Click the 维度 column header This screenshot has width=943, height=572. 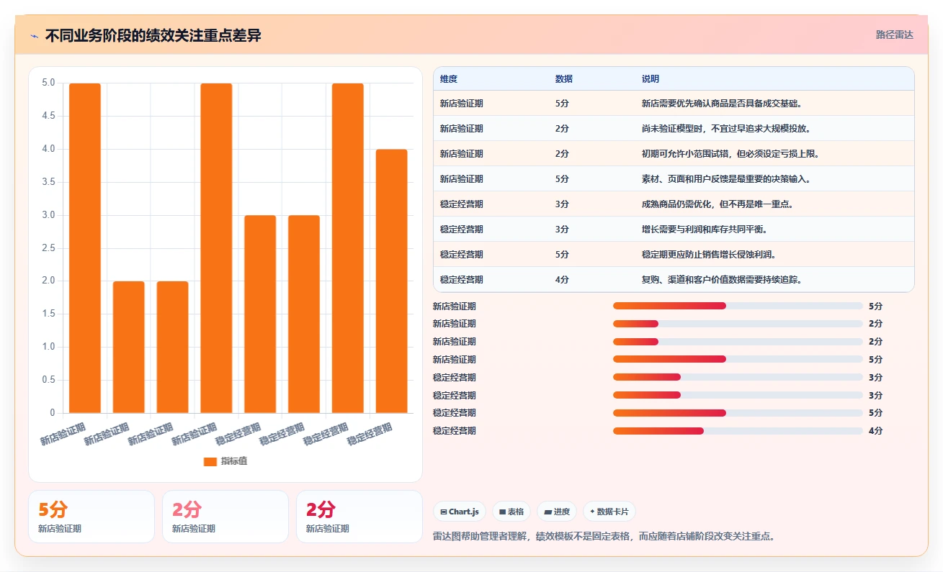click(x=449, y=79)
